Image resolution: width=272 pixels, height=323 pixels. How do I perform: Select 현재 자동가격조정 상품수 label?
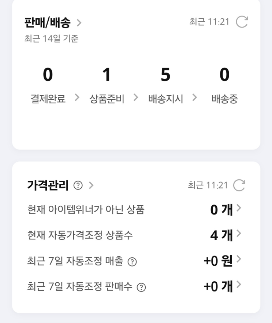point(80,235)
